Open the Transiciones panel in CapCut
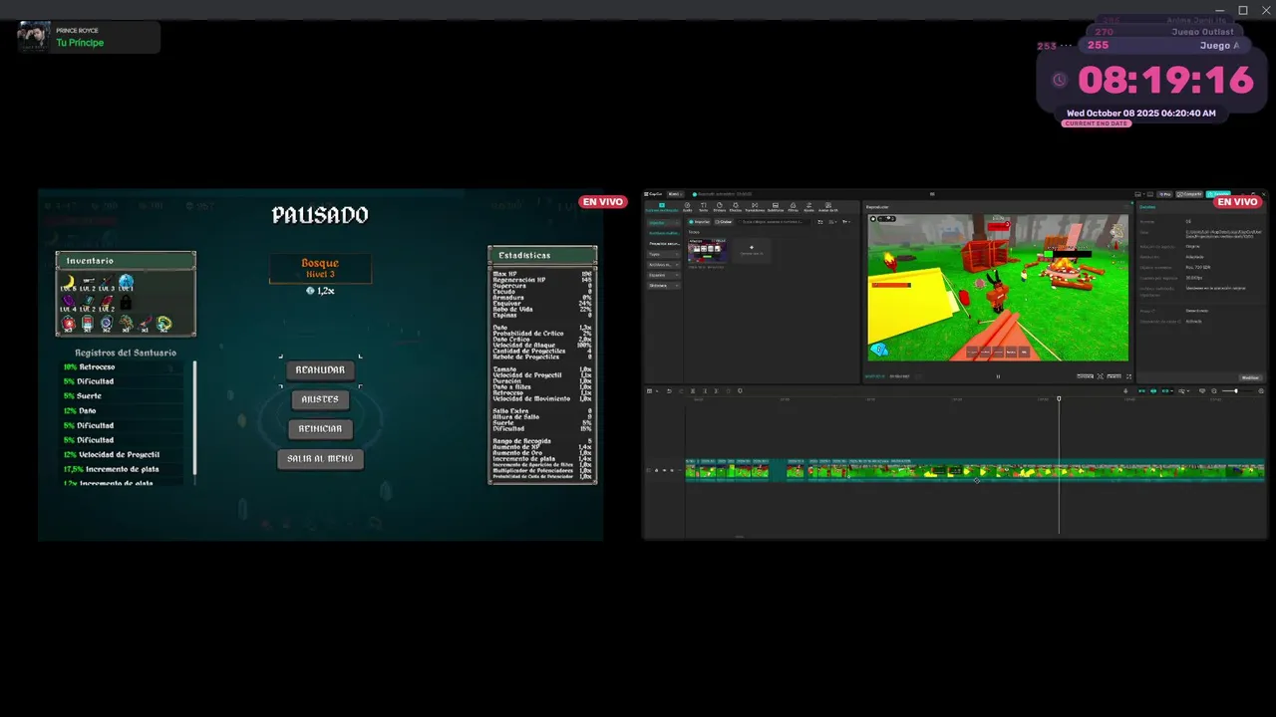Viewport: 1276px width, 717px height. click(755, 207)
